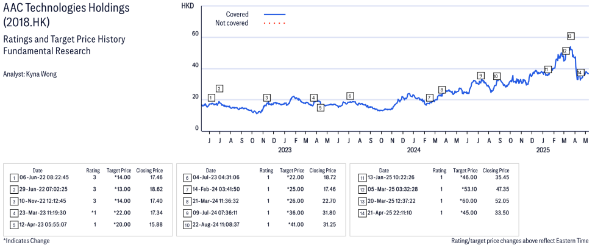This screenshot has width=595, height=245.
Task: Click the numbered box 14 in the table
Action: (x=362, y=213)
